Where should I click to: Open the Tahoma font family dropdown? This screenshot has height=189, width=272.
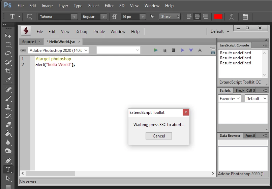[x=74, y=17]
